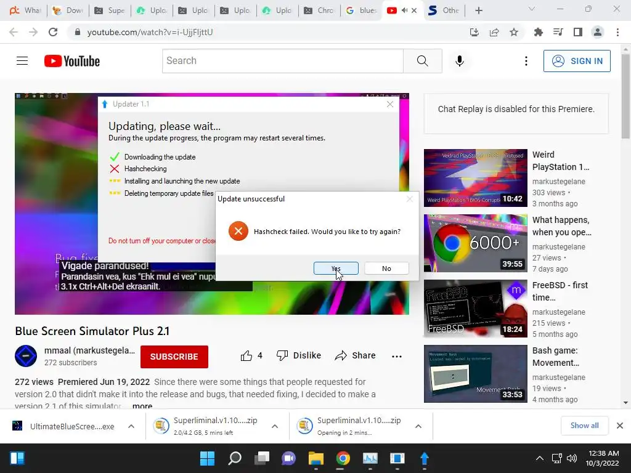Screen dimensions: 631x473
Task: Close the downloads bar
Action: point(620,426)
